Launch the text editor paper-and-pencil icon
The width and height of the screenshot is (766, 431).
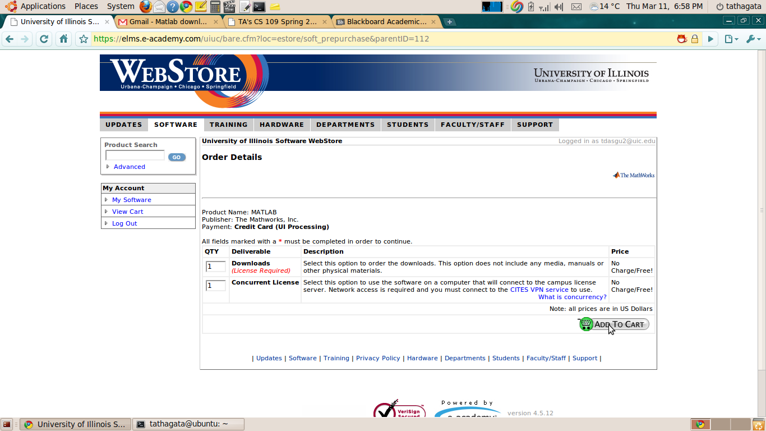244,7
